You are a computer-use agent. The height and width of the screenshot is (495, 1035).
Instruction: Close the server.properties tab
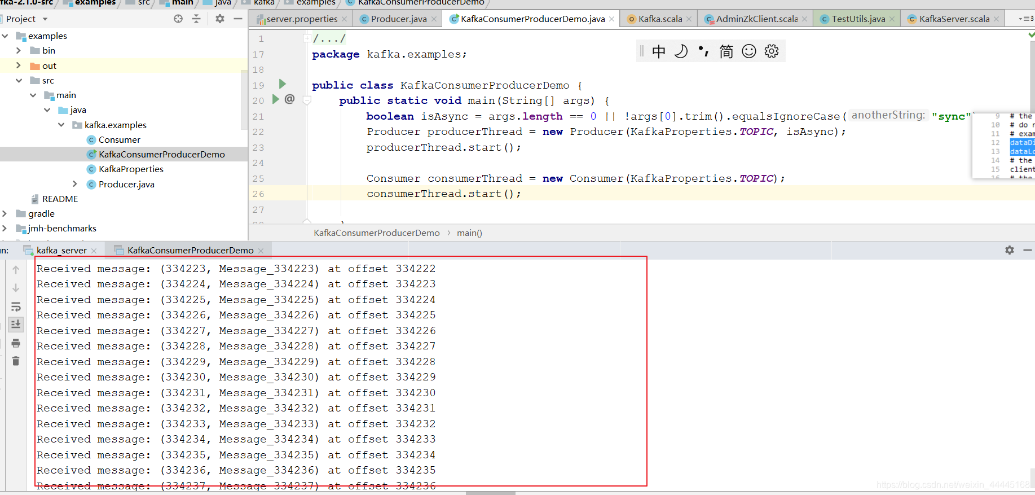point(345,19)
